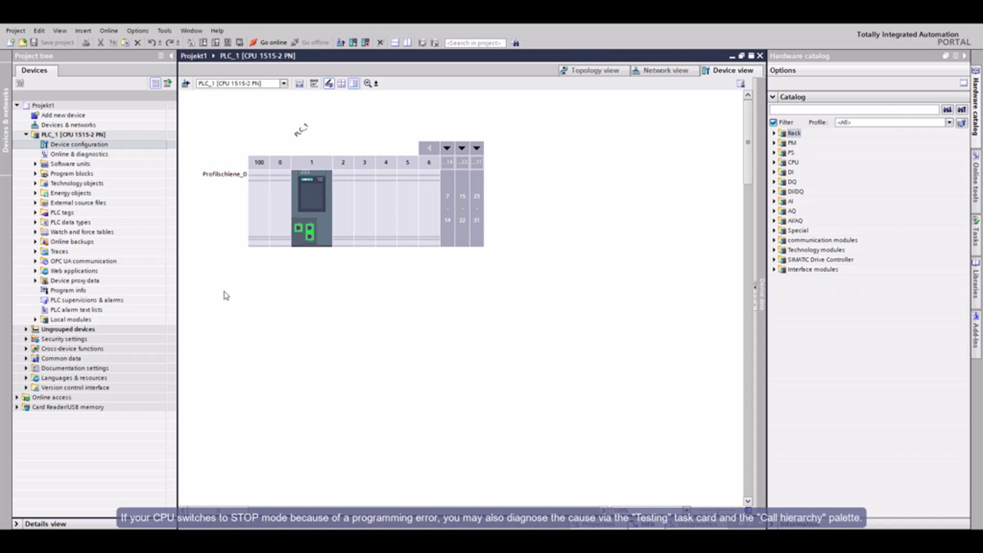983x553 pixels.
Task: Click the binoculars search icon beside project search
Action: [x=515, y=43]
